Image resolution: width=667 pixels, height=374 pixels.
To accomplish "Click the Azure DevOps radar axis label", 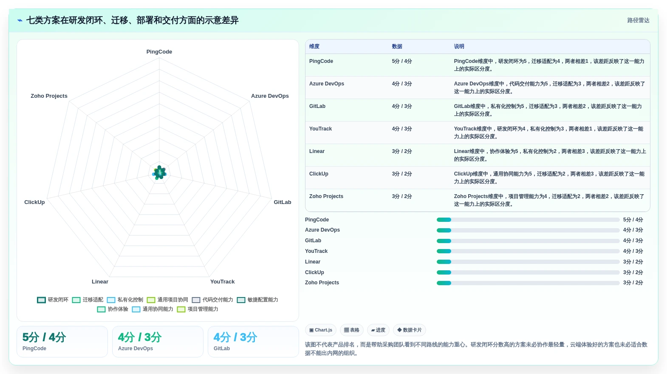I will (x=270, y=96).
